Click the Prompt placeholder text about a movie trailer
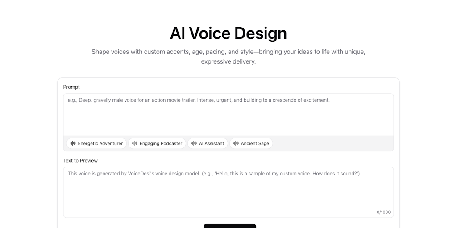 point(199,100)
